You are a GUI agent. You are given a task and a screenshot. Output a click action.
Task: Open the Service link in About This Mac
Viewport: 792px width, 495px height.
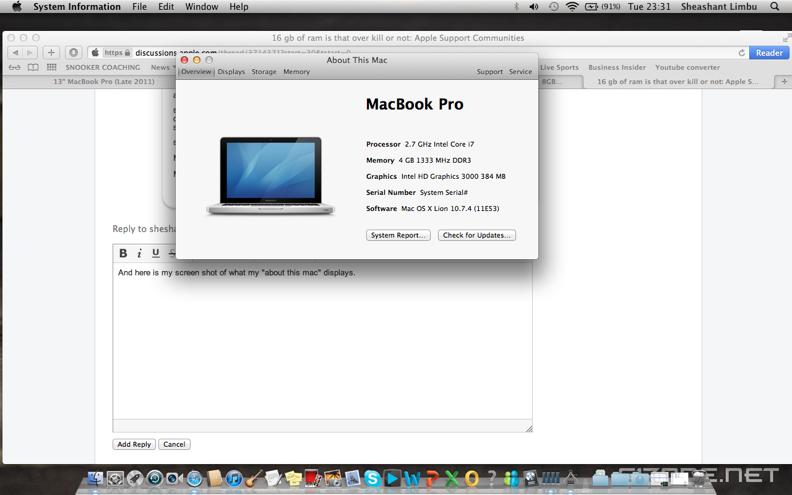(x=520, y=72)
